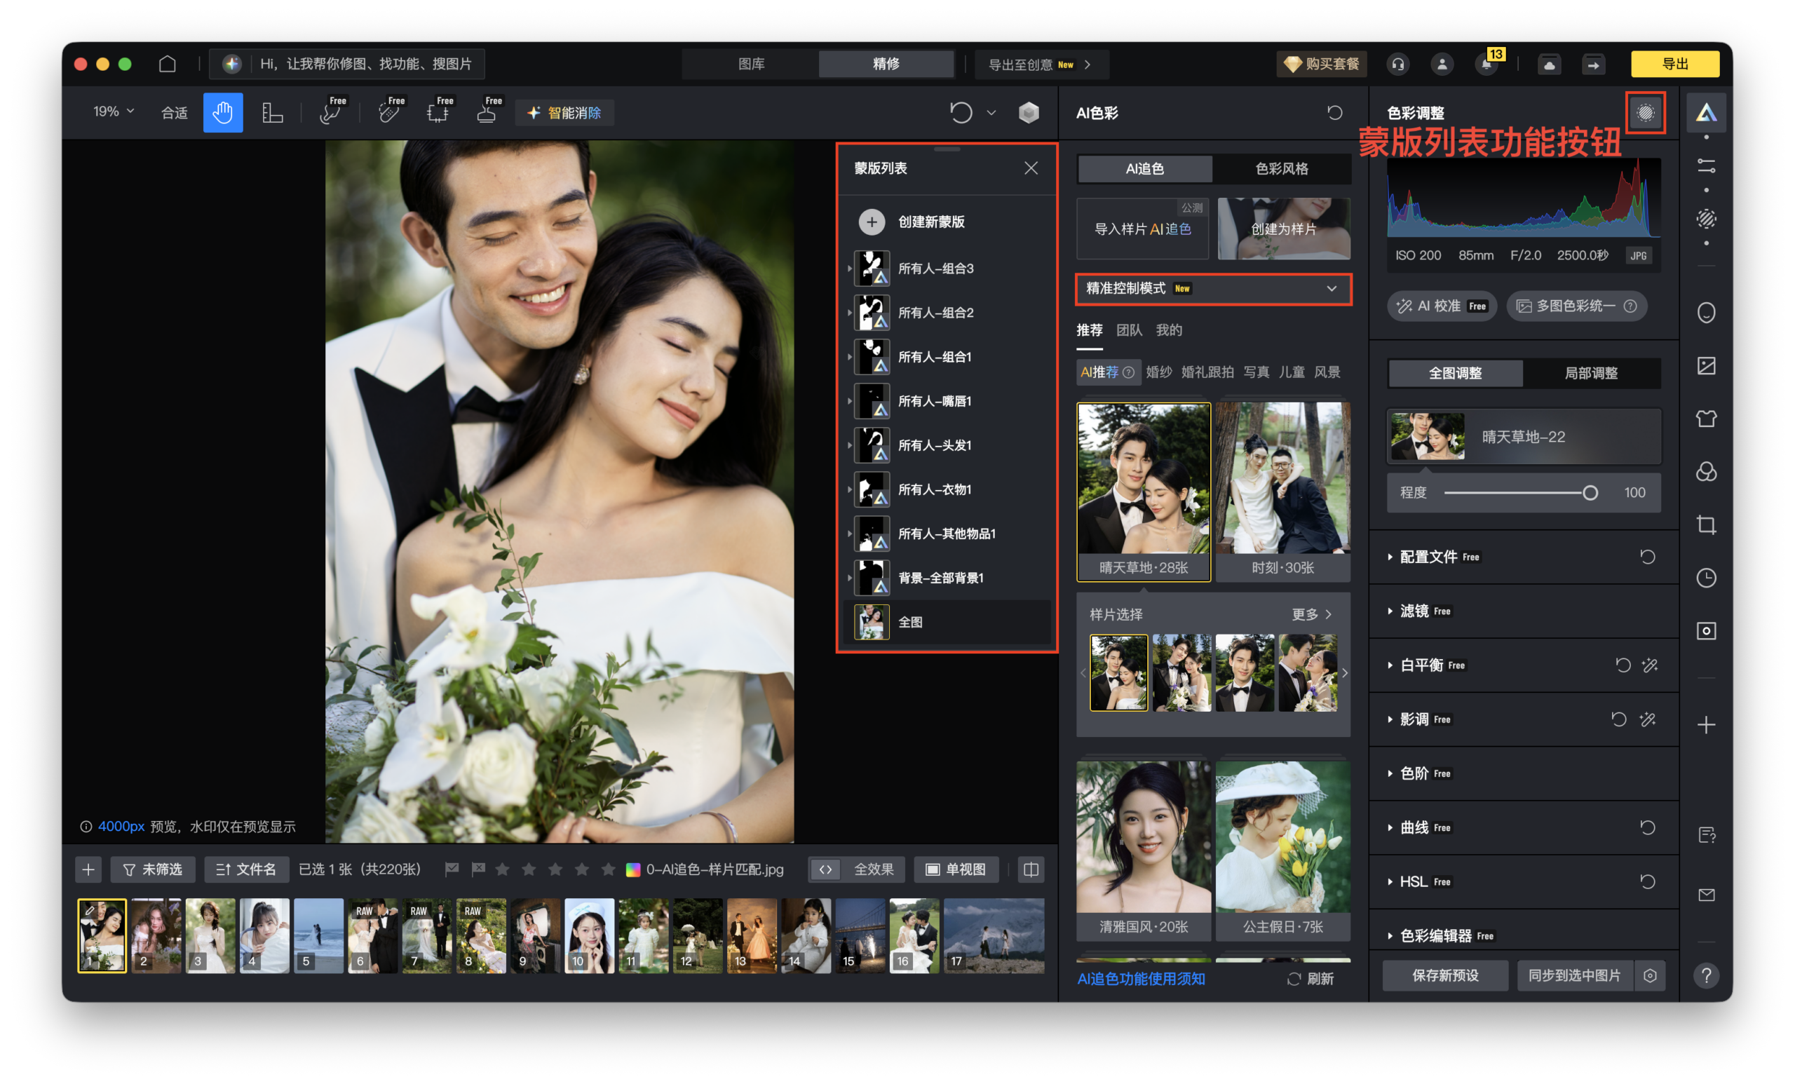
Task: Toggle the 单视图 view button
Action: click(955, 869)
